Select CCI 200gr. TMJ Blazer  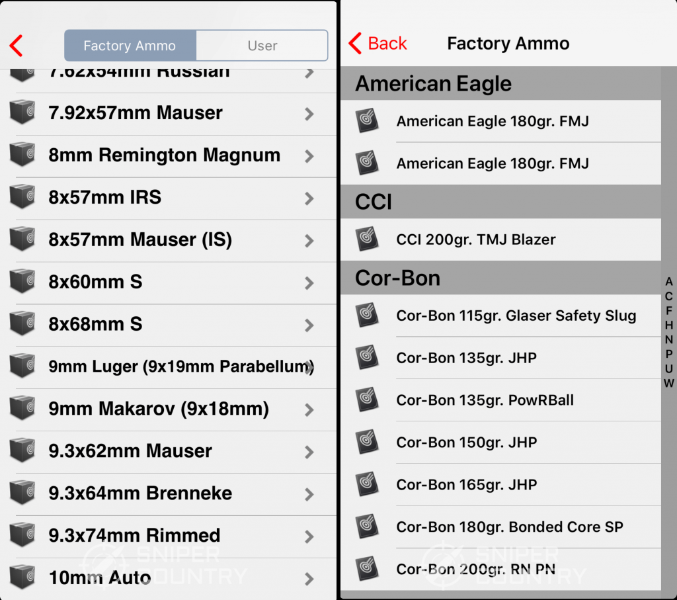(501, 239)
